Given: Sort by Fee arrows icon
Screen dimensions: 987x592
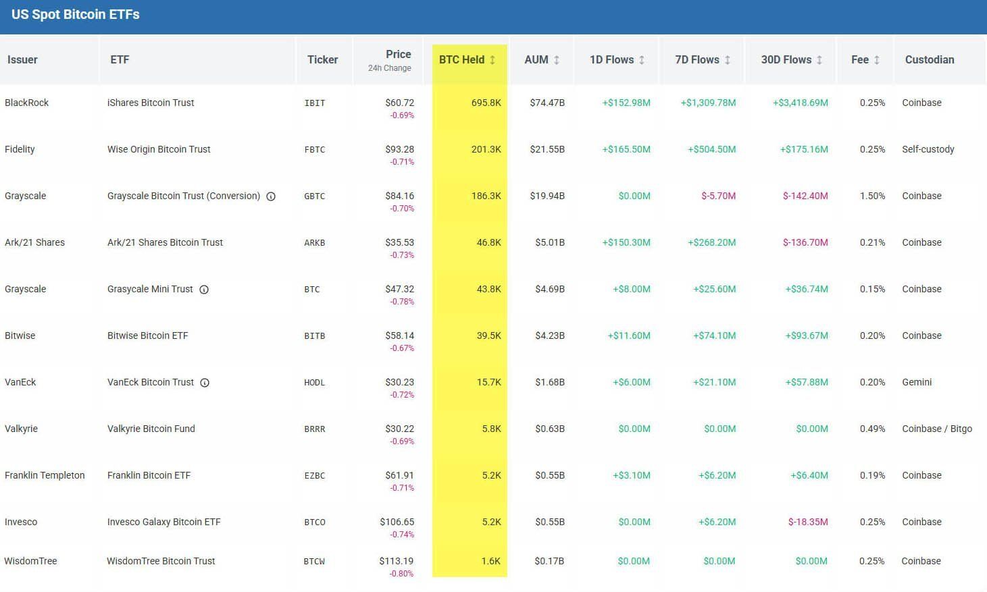Looking at the screenshot, I should point(877,60).
